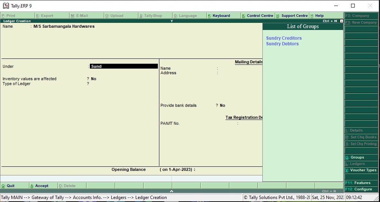Click Set Chq Printing sidebar button

pyautogui.click(x=361, y=144)
